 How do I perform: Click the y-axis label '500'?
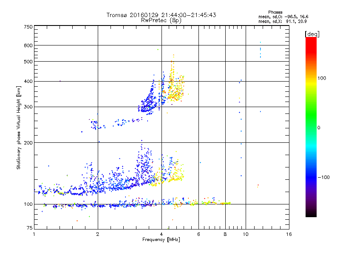pos(28,62)
